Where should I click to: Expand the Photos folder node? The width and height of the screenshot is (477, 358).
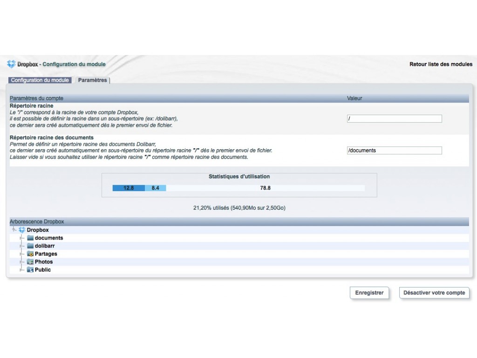pos(22,262)
